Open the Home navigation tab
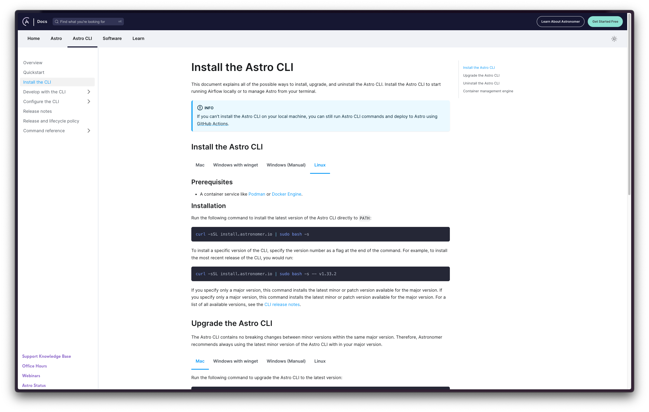 coord(33,39)
